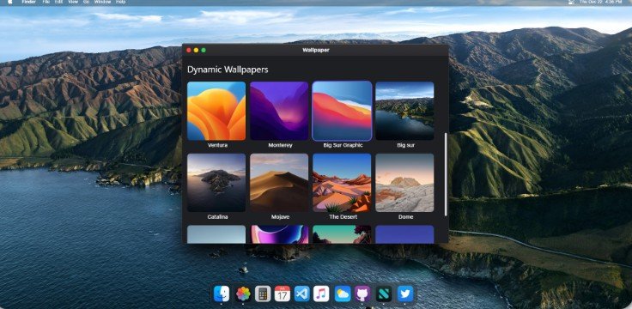The image size is (632, 309).
Task: Open the green striped S app in dock
Action: tap(384, 294)
